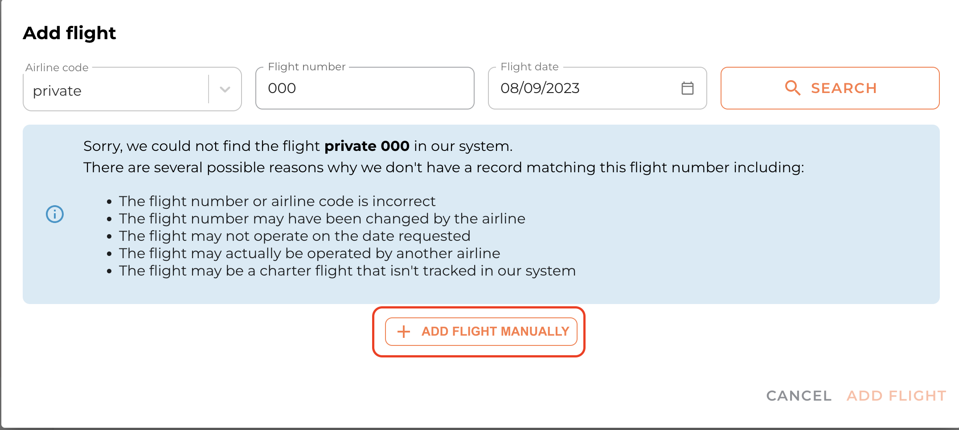Select the operated by another airline bullet
959x430 pixels.
pyautogui.click(x=309, y=253)
